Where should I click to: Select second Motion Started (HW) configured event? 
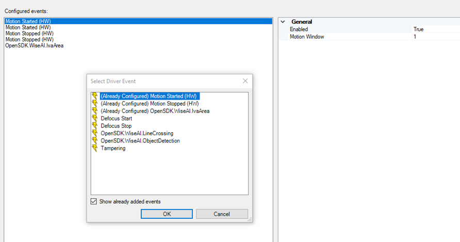pos(28,27)
